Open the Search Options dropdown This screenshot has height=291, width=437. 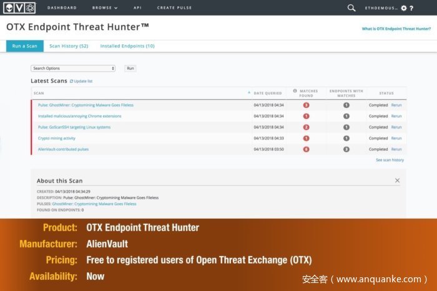73,69
